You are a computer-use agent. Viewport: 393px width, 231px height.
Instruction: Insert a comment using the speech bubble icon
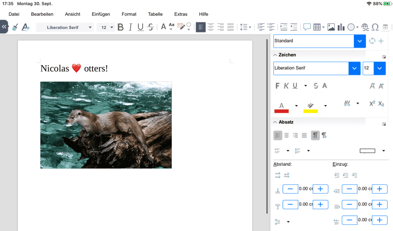307,27
